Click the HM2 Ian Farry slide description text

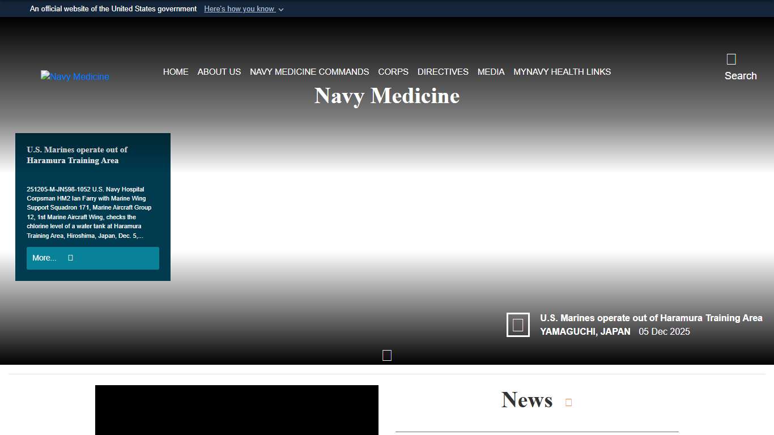coord(89,212)
